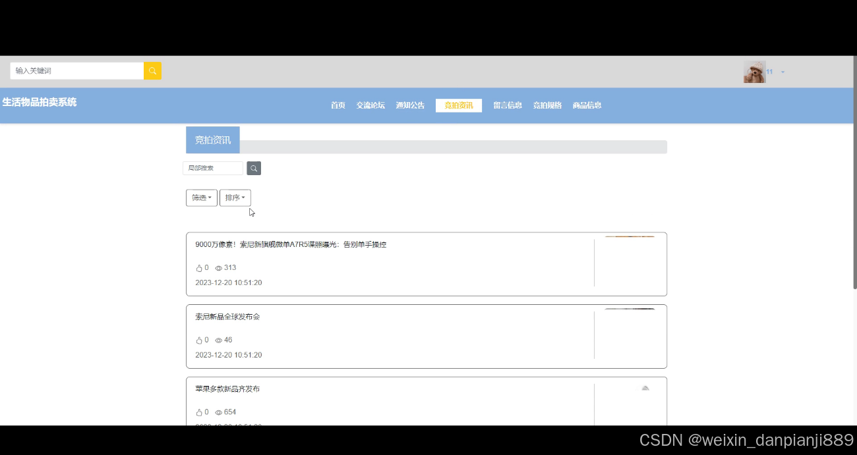The image size is (857, 455).
Task: Open article 9000万像素 索尼新旗舰微单A7R5谍照曝光
Action: [291, 245]
